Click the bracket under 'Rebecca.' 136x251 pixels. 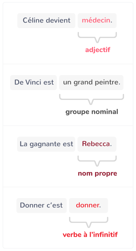[x=97, y=161]
